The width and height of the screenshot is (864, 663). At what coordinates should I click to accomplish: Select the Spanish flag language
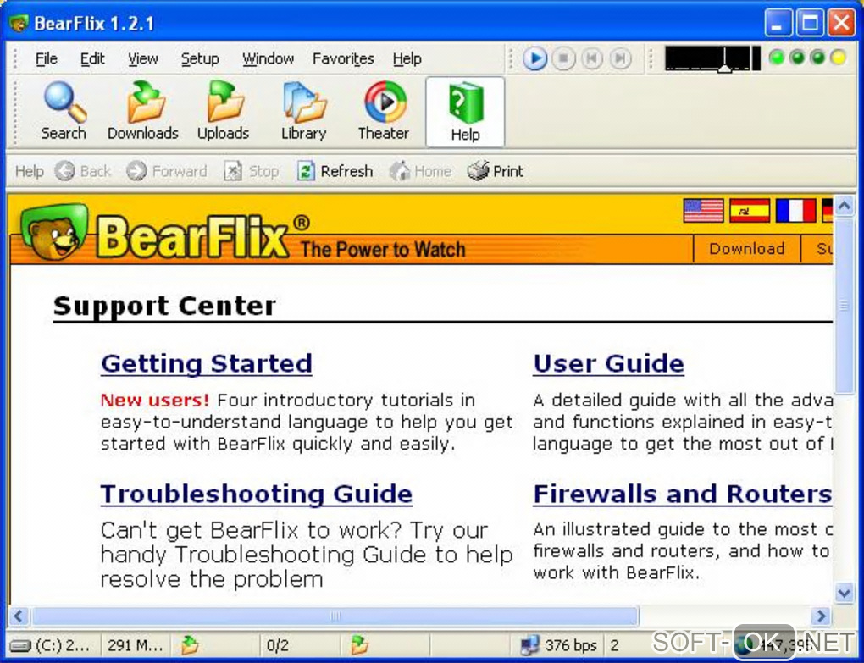point(750,210)
